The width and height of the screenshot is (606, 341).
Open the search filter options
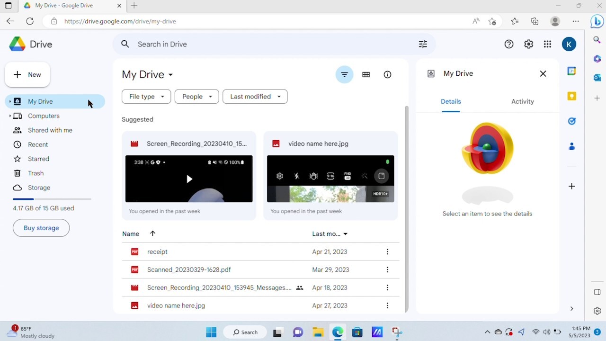point(423,44)
